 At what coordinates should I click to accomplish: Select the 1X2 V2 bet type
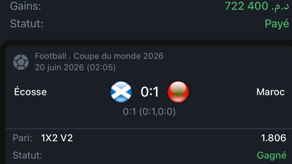57,138
